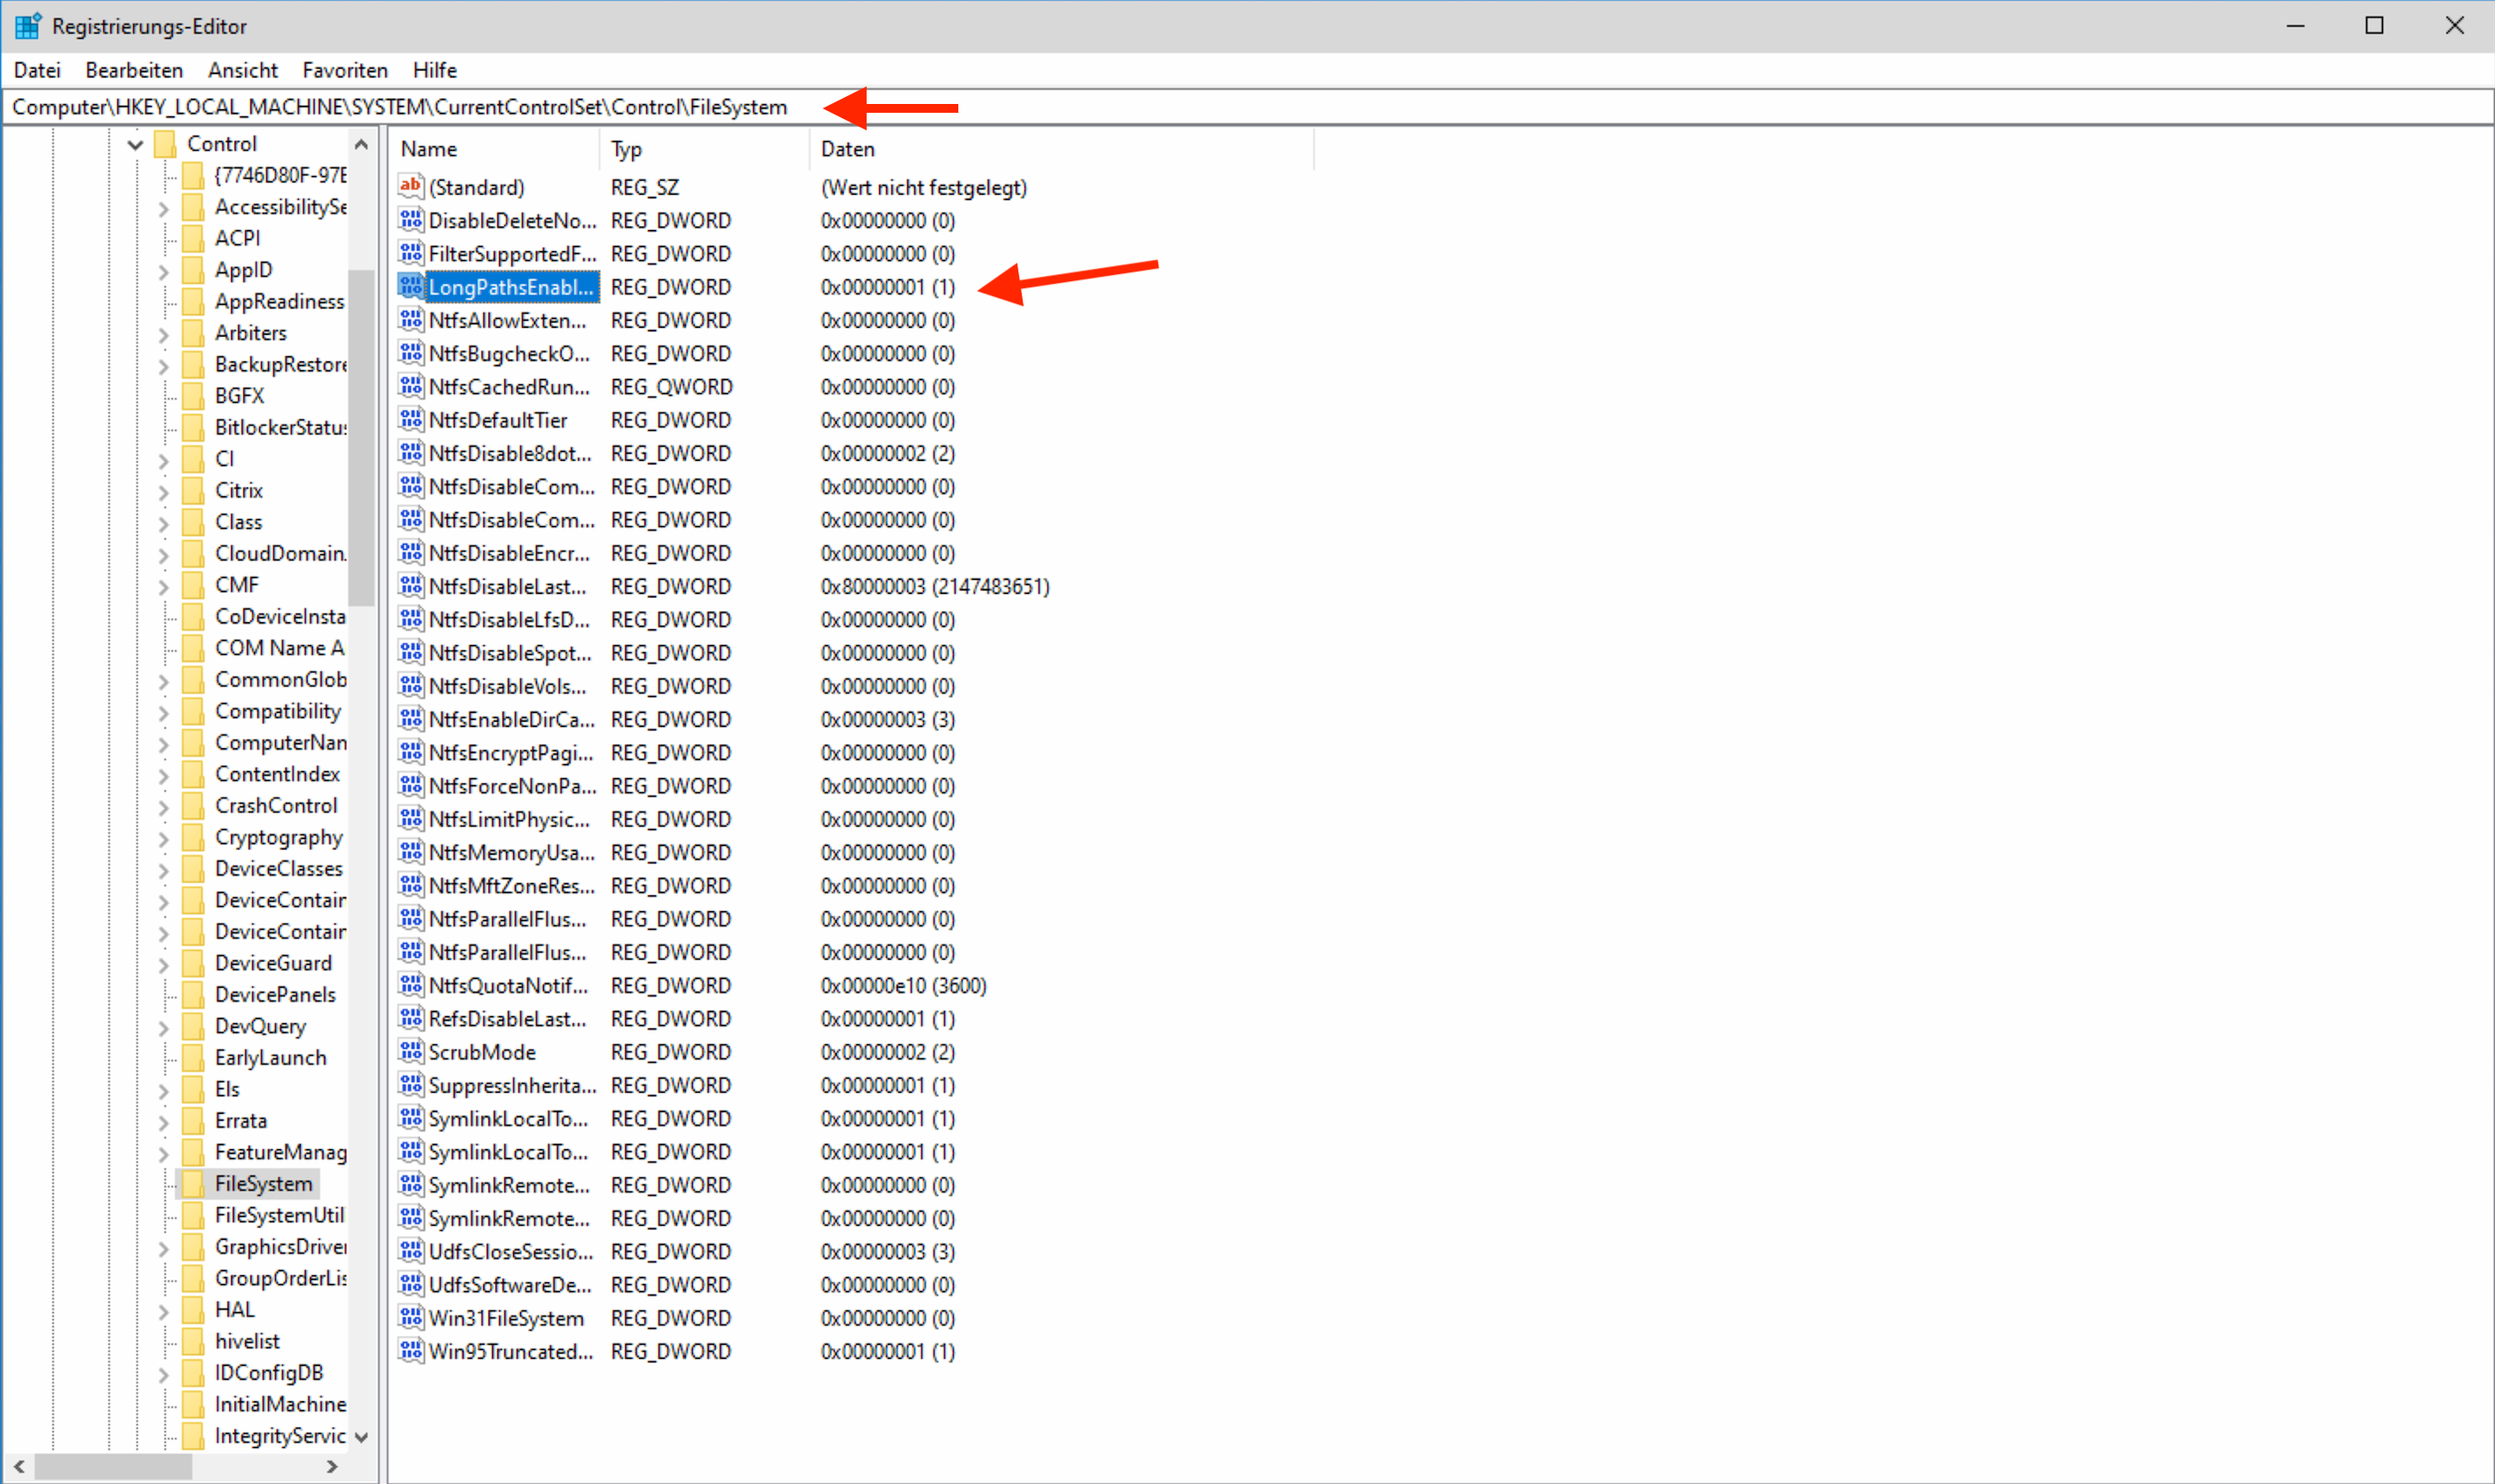This screenshot has width=2495, height=1484.
Task: Click the icon beside SuppressInherita...
Action: pyautogui.click(x=410, y=1085)
